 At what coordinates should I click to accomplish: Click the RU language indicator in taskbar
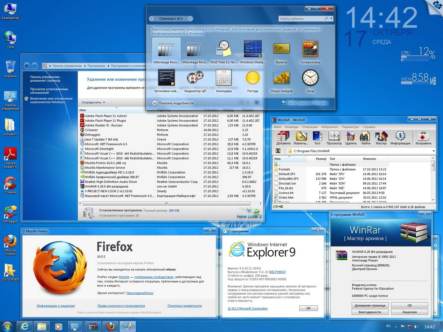click(x=388, y=326)
